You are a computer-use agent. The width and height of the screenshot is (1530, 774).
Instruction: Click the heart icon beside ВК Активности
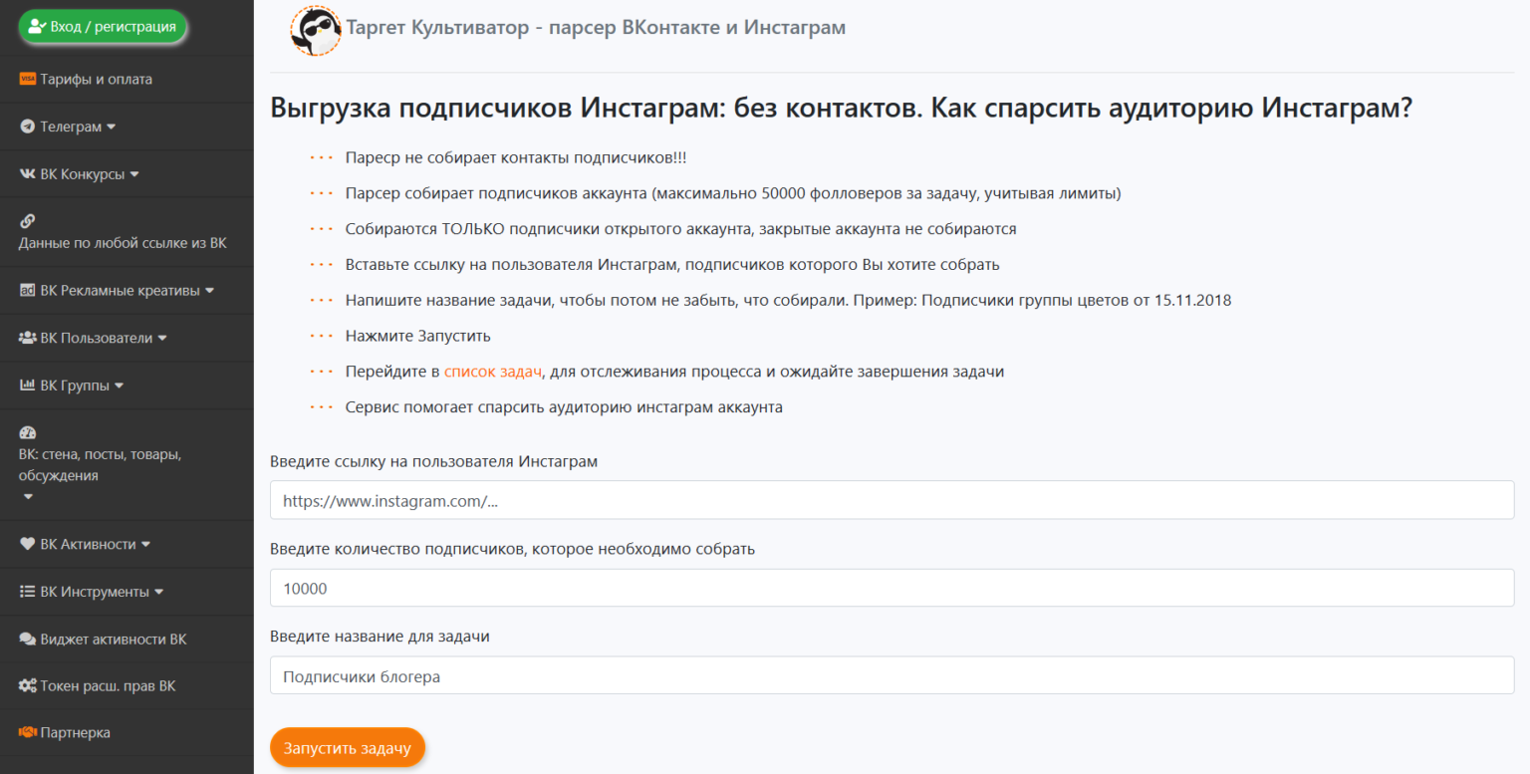click(x=28, y=545)
